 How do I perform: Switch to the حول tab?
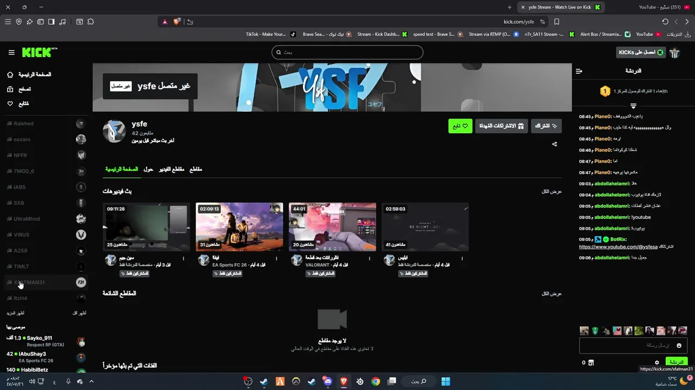(x=148, y=170)
